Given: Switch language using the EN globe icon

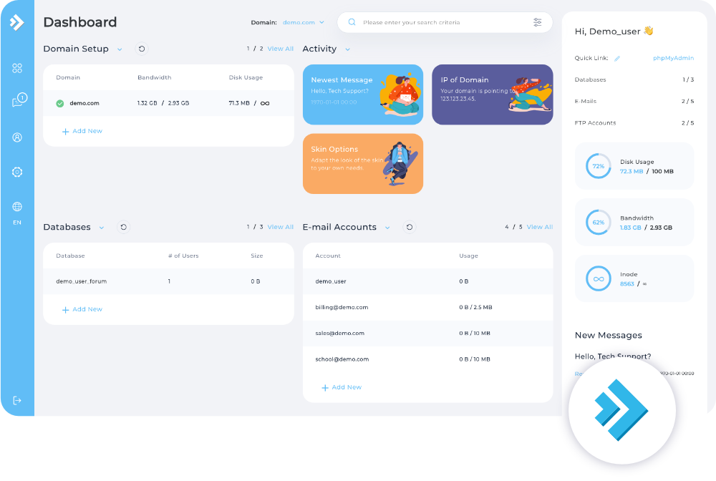Looking at the screenshot, I should point(16,206).
